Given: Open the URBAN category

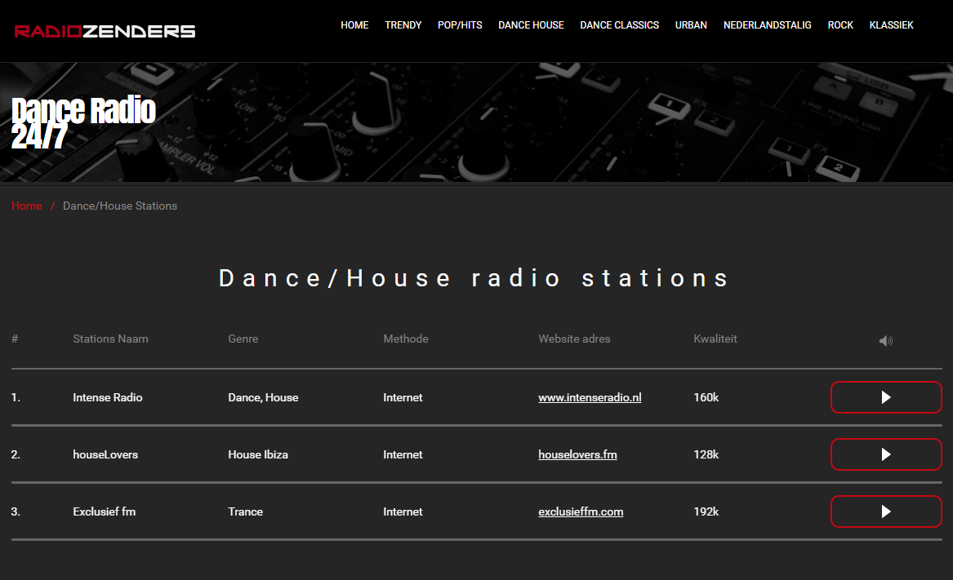Looking at the screenshot, I should (691, 24).
